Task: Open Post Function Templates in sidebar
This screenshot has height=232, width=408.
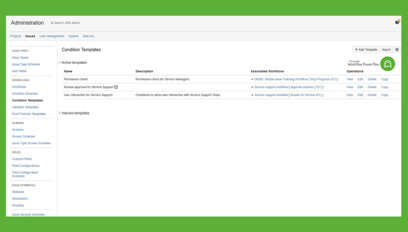Action: pos(29,114)
